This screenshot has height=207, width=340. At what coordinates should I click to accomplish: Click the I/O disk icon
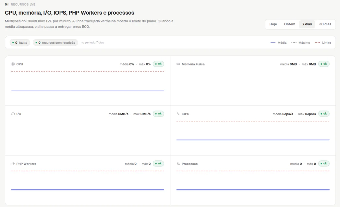coord(13,114)
